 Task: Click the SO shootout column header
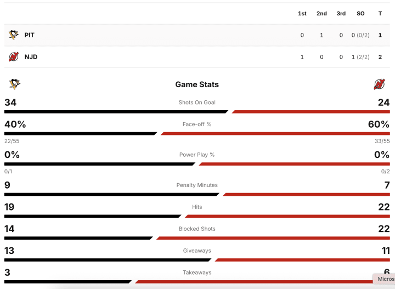click(360, 14)
